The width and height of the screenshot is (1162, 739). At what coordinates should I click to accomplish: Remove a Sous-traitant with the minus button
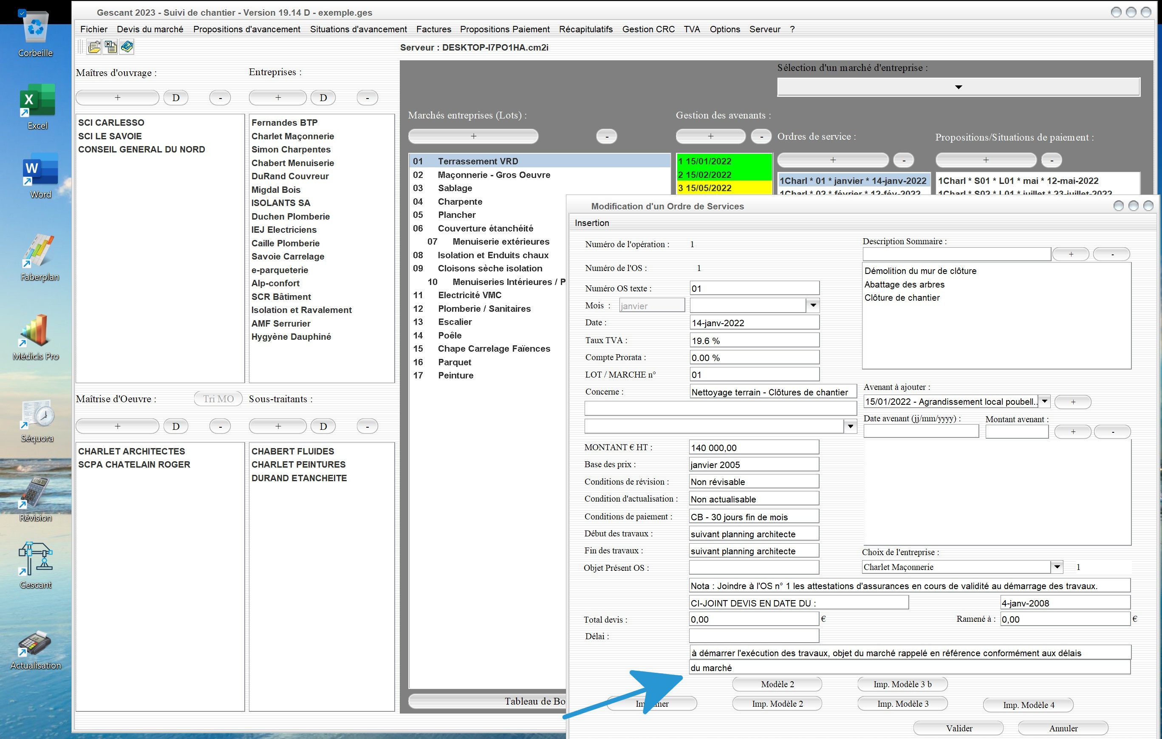point(367,426)
